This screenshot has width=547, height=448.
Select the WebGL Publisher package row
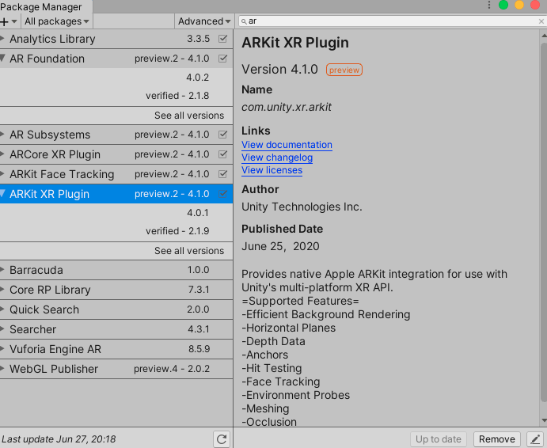click(x=116, y=369)
